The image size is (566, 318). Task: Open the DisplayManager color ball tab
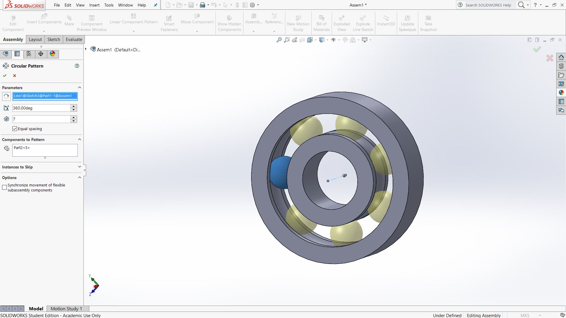[52, 54]
